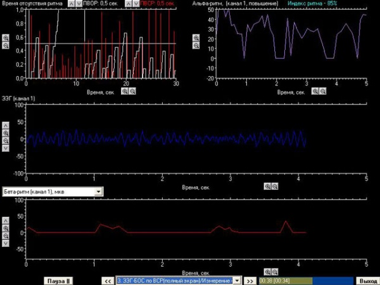Zoom in time axis under rhythm absence chart
Image resolution: width=380 pixels, height=285 pixels.
point(125,91)
